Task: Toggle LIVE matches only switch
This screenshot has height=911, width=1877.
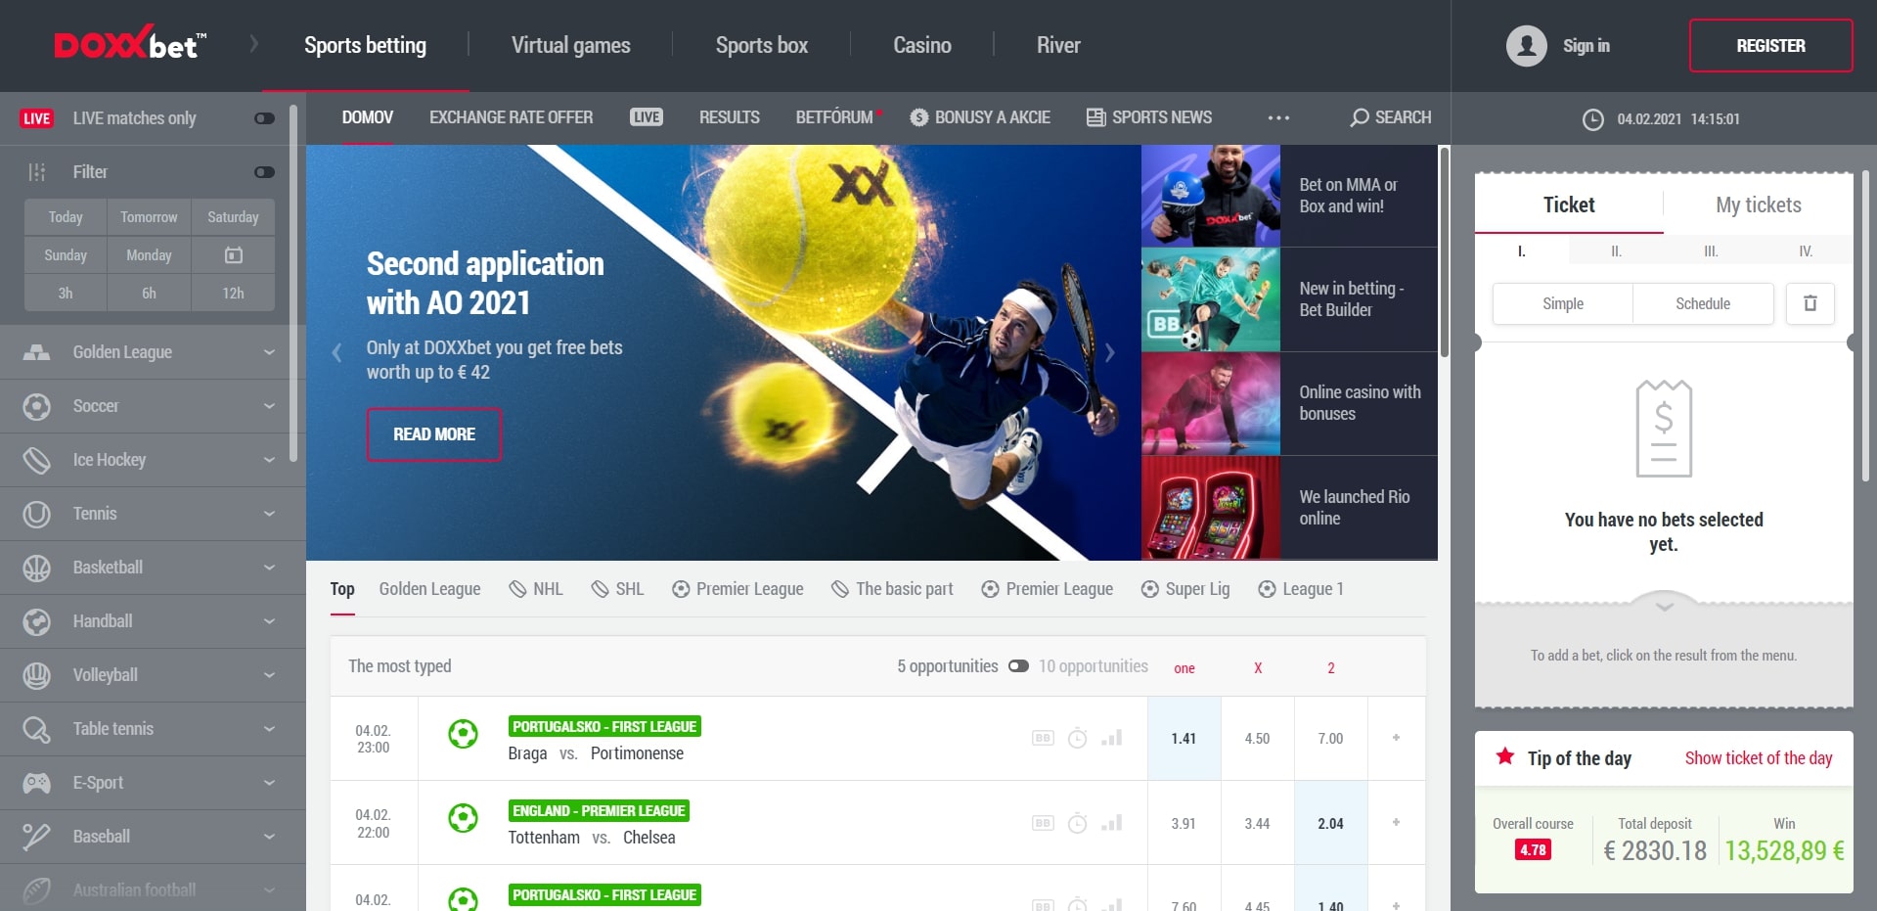Action: click(x=264, y=118)
